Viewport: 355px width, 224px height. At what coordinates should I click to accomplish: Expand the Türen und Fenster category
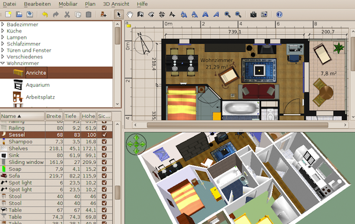3,50
